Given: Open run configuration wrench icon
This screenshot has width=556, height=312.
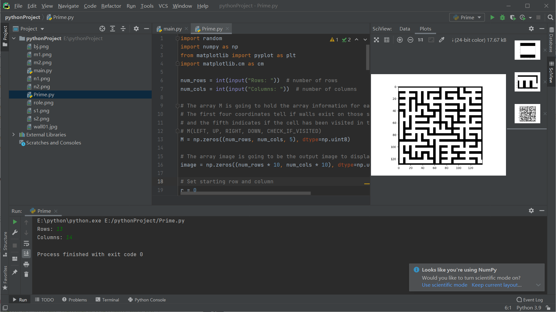Looking at the screenshot, I should point(15,232).
